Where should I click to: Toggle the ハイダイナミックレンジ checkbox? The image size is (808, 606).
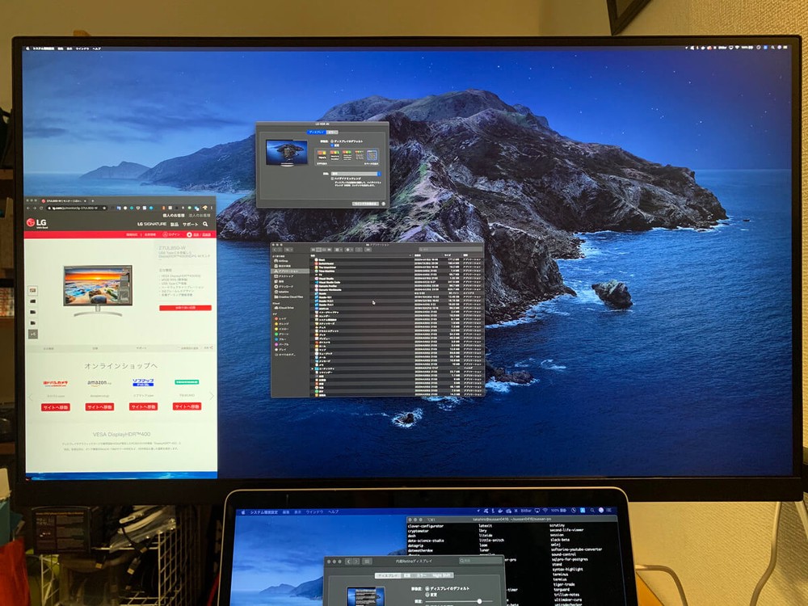point(331,179)
